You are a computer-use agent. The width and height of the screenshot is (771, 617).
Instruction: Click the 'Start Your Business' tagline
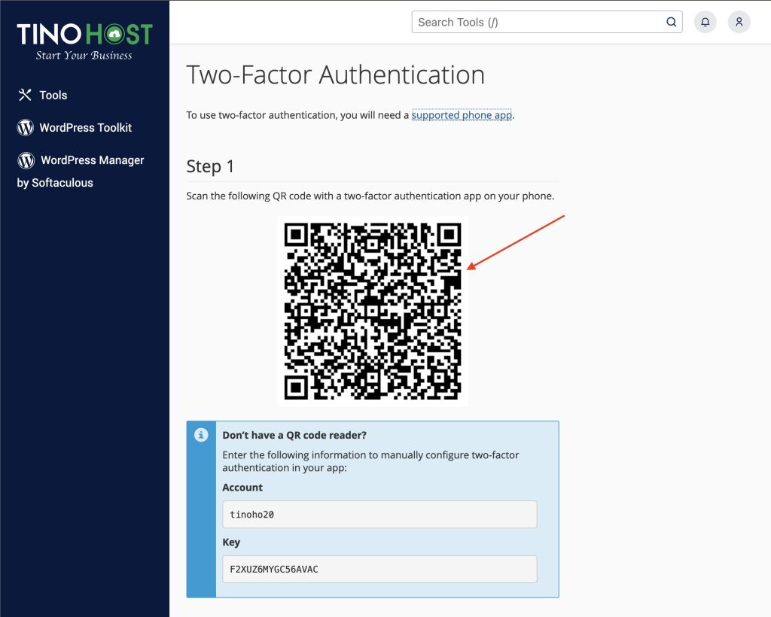coord(84,56)
